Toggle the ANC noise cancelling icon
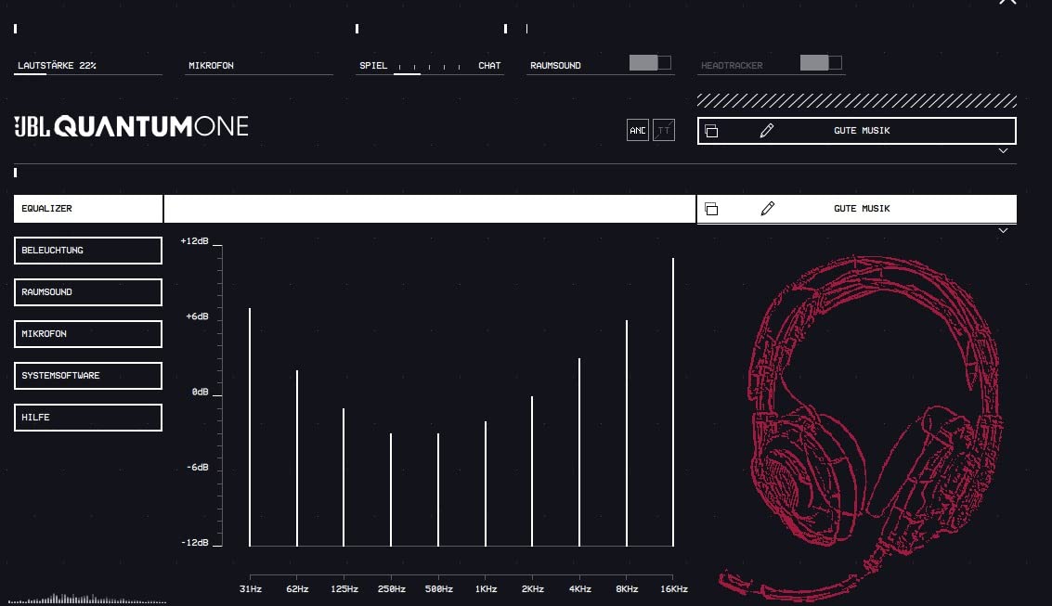Image resolution: width=1052 pixels, height=606 pixels. [x=637, y=130]
